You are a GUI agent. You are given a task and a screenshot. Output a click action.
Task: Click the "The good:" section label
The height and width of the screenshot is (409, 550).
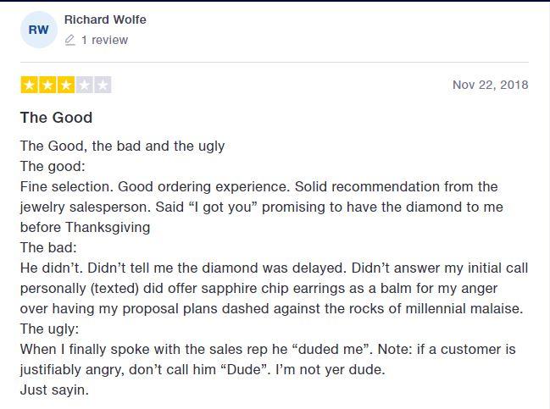tap(53, 167)
